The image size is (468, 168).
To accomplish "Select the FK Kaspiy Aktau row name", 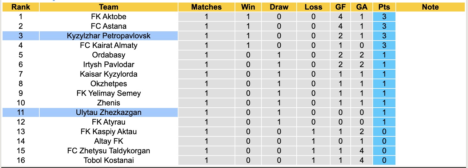I will 108,132.
